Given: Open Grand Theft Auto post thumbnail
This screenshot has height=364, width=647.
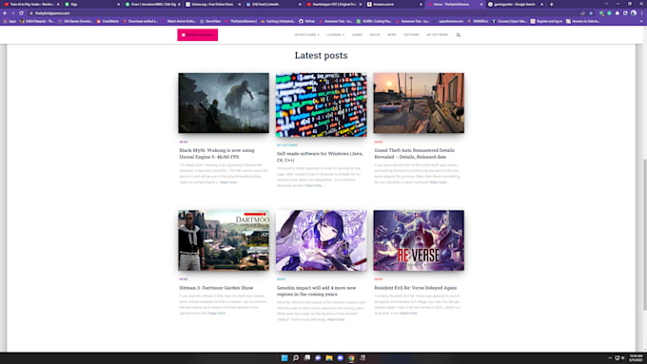Looking at the screenshot, I should coord(419,103).
